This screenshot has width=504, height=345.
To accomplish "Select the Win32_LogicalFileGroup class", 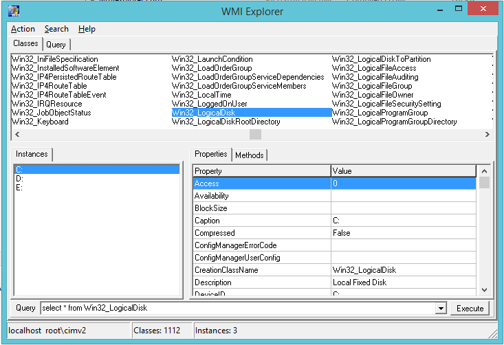I will pos(372,86).
